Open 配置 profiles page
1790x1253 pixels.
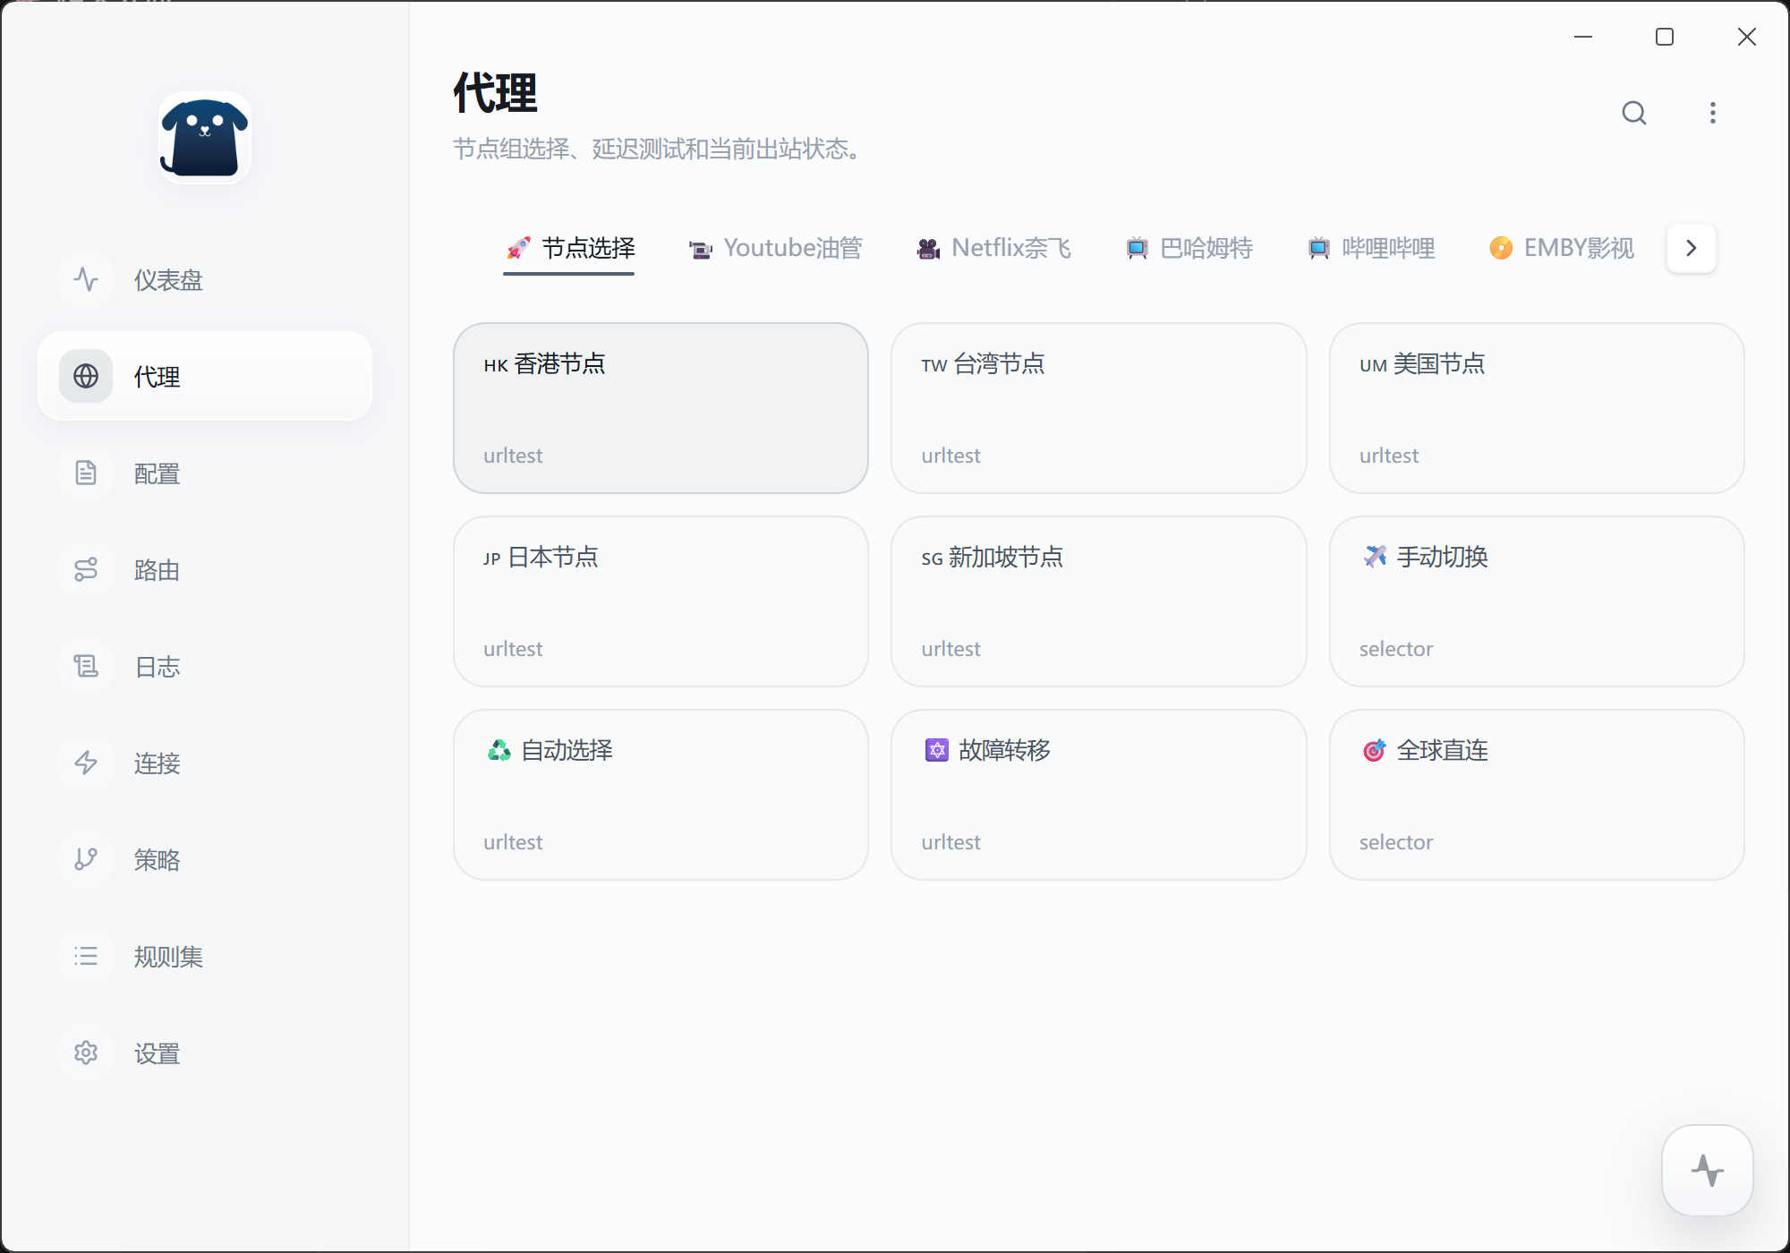click(x=157, y=473)
